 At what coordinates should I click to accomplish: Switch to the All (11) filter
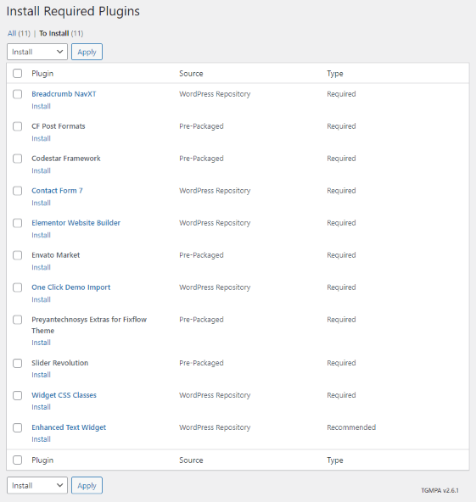[19, 33]
